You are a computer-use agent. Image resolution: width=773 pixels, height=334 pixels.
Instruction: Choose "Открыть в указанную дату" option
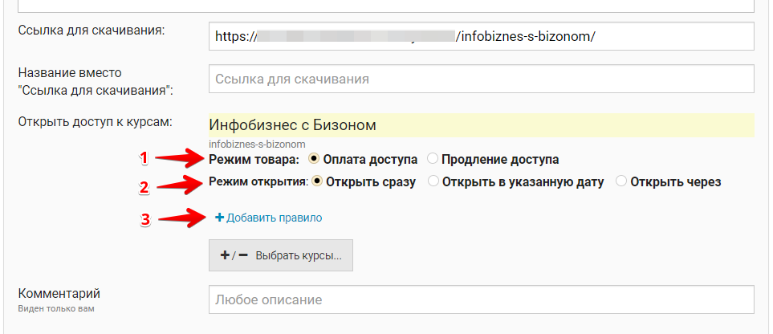point(434,181)
